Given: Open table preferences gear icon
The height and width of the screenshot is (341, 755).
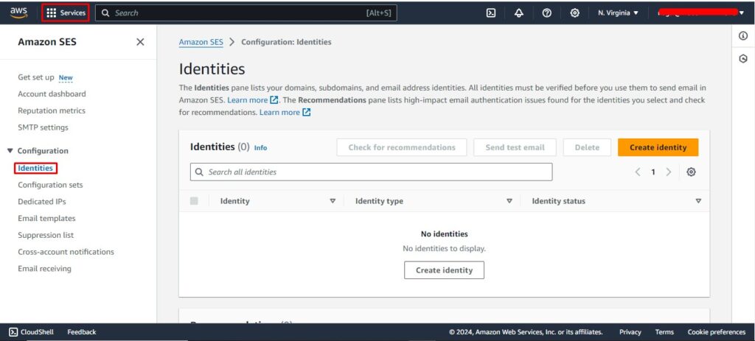Looking at the screenshot, I should coord(691,172).
